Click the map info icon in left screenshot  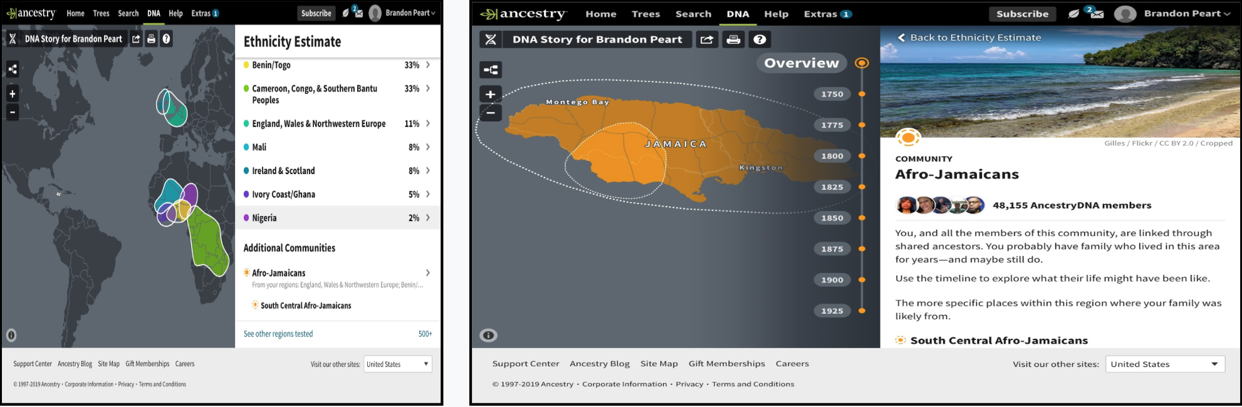[x=11, y=335]
